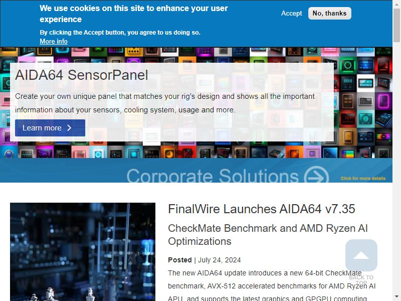Click the 'Posted | July 24, 2024' date
Viewport: 401px width, 301px height.
tap(205, 260)
